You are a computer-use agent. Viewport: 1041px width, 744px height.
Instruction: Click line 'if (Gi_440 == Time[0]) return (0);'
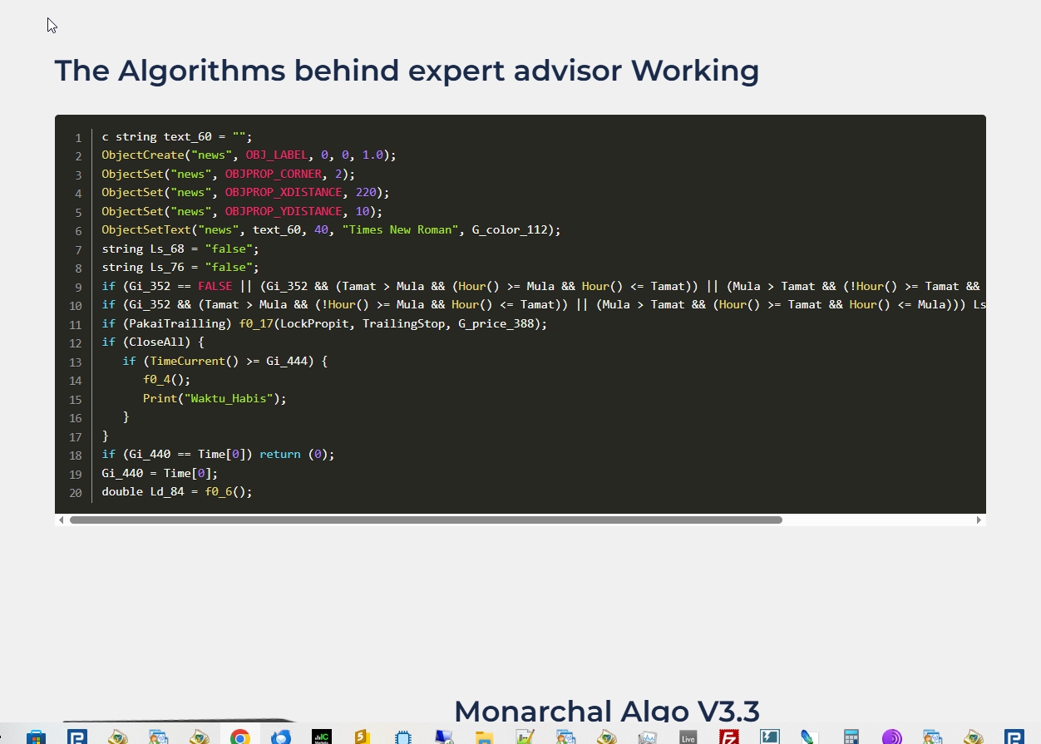218,454
